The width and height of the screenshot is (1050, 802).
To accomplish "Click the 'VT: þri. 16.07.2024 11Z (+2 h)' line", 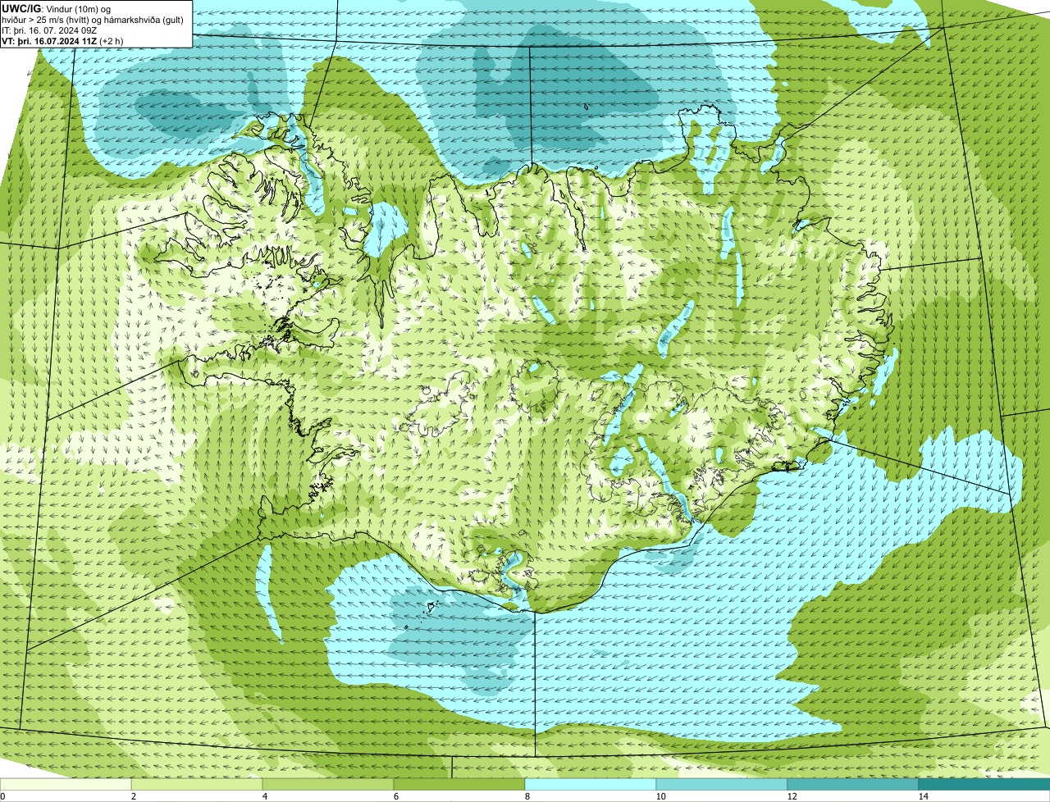I will click(63, 40).
